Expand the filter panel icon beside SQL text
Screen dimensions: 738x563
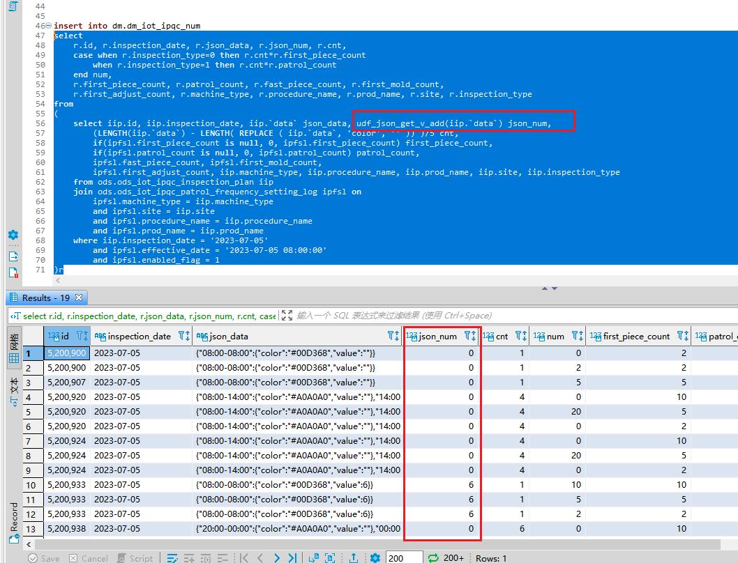coord(287,316)
